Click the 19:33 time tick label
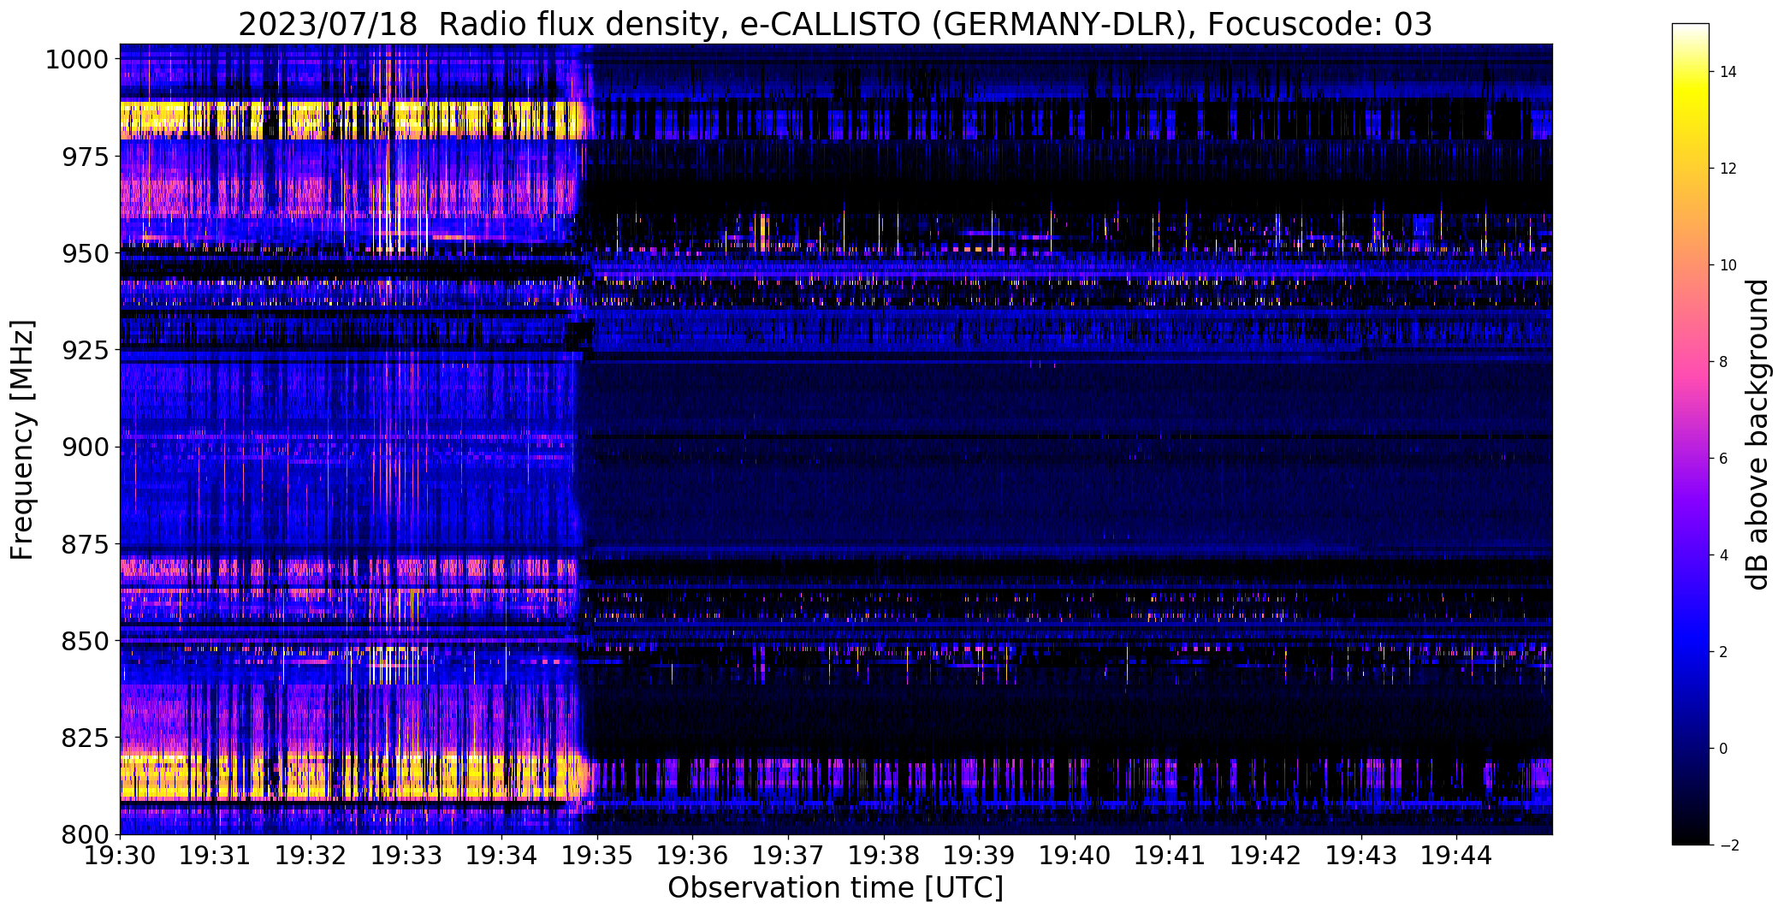This screenshot has height=913, width=1784. click(x=406, y=855)
